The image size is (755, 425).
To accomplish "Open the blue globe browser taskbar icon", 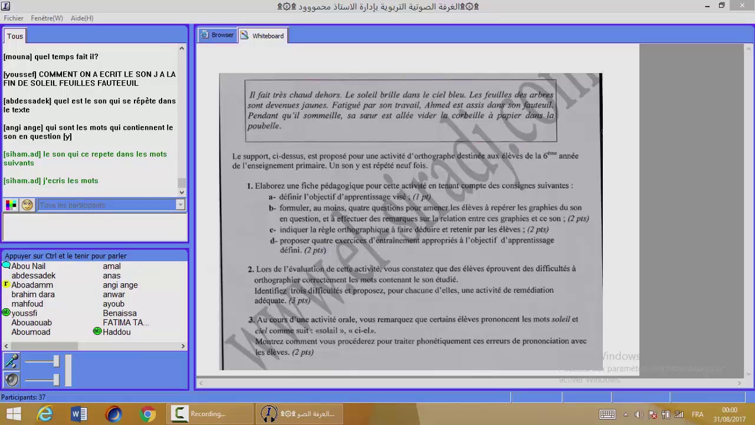I will [113, 414].
